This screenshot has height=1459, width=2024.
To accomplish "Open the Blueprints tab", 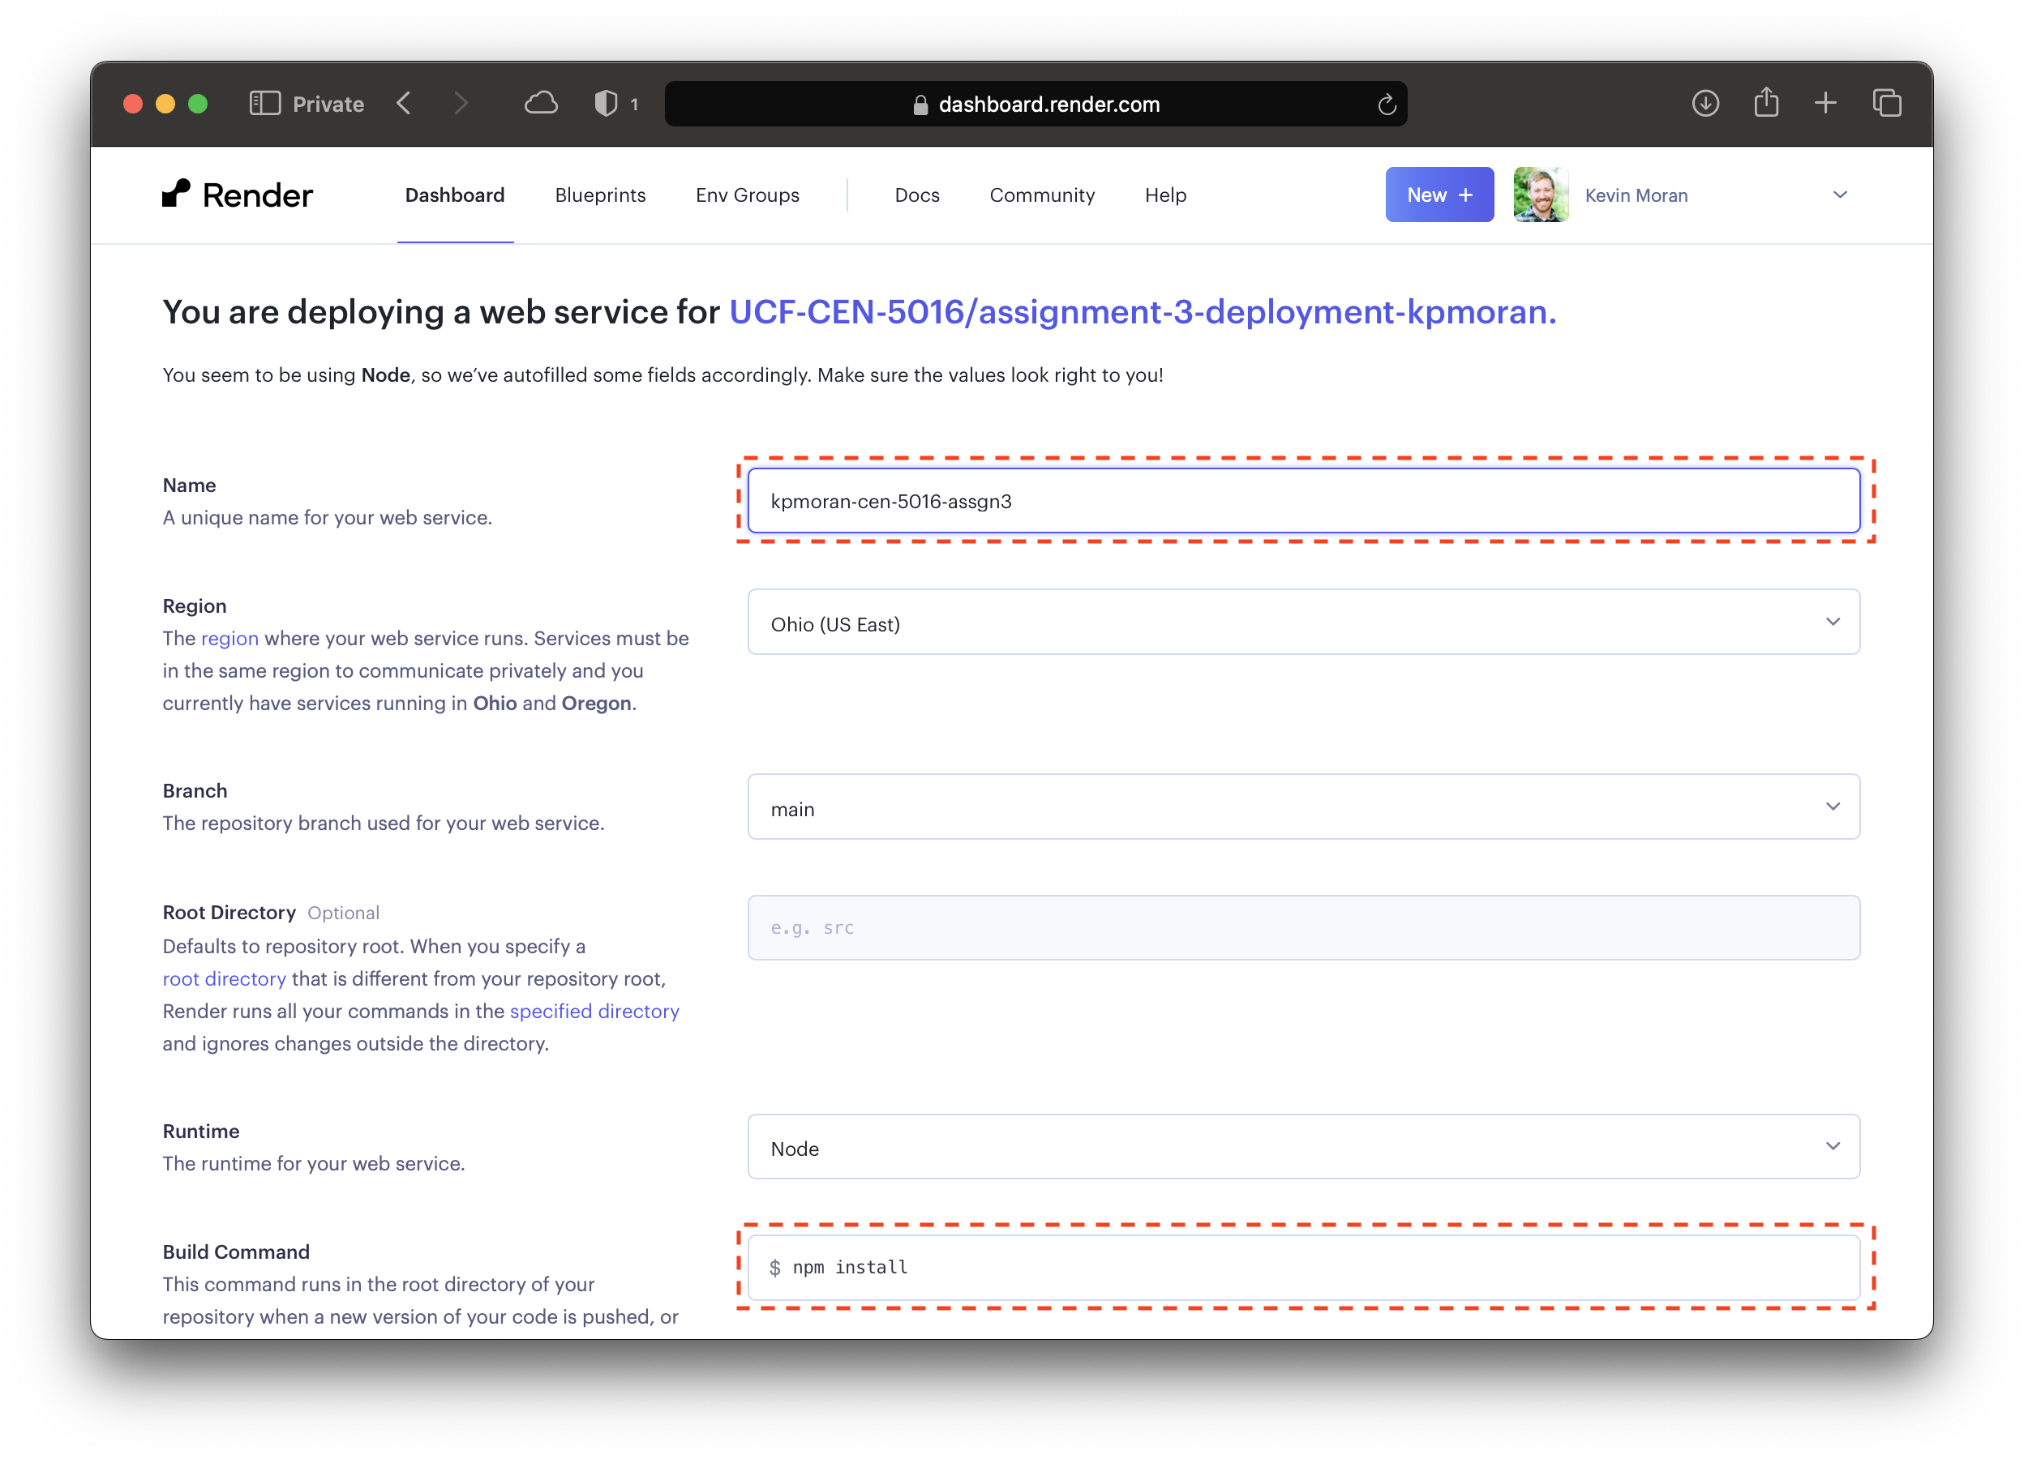I will [600, 195].
